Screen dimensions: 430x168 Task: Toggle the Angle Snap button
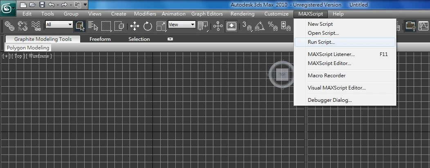260,26
